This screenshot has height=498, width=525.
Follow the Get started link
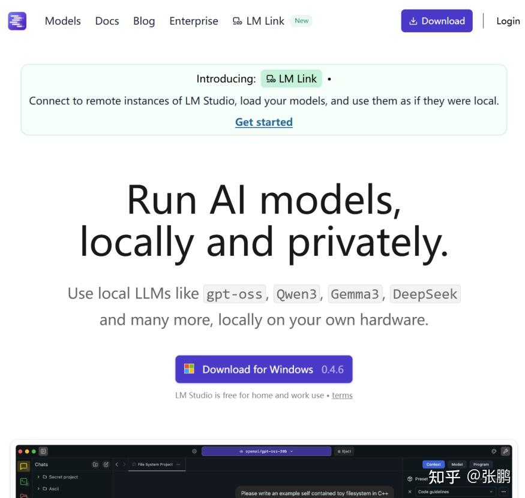[264, 122]
